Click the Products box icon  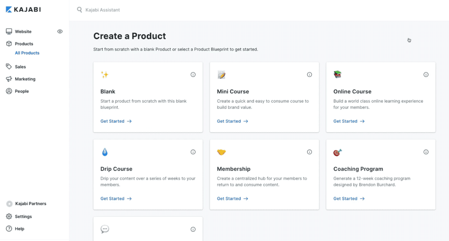coord(9,43)
